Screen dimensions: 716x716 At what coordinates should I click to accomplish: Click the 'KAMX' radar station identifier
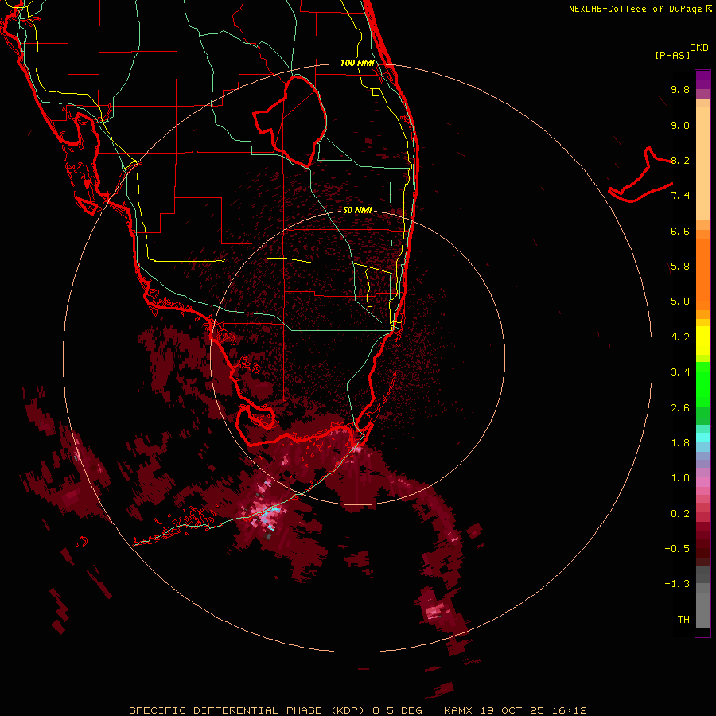click(x=459, y=710)
